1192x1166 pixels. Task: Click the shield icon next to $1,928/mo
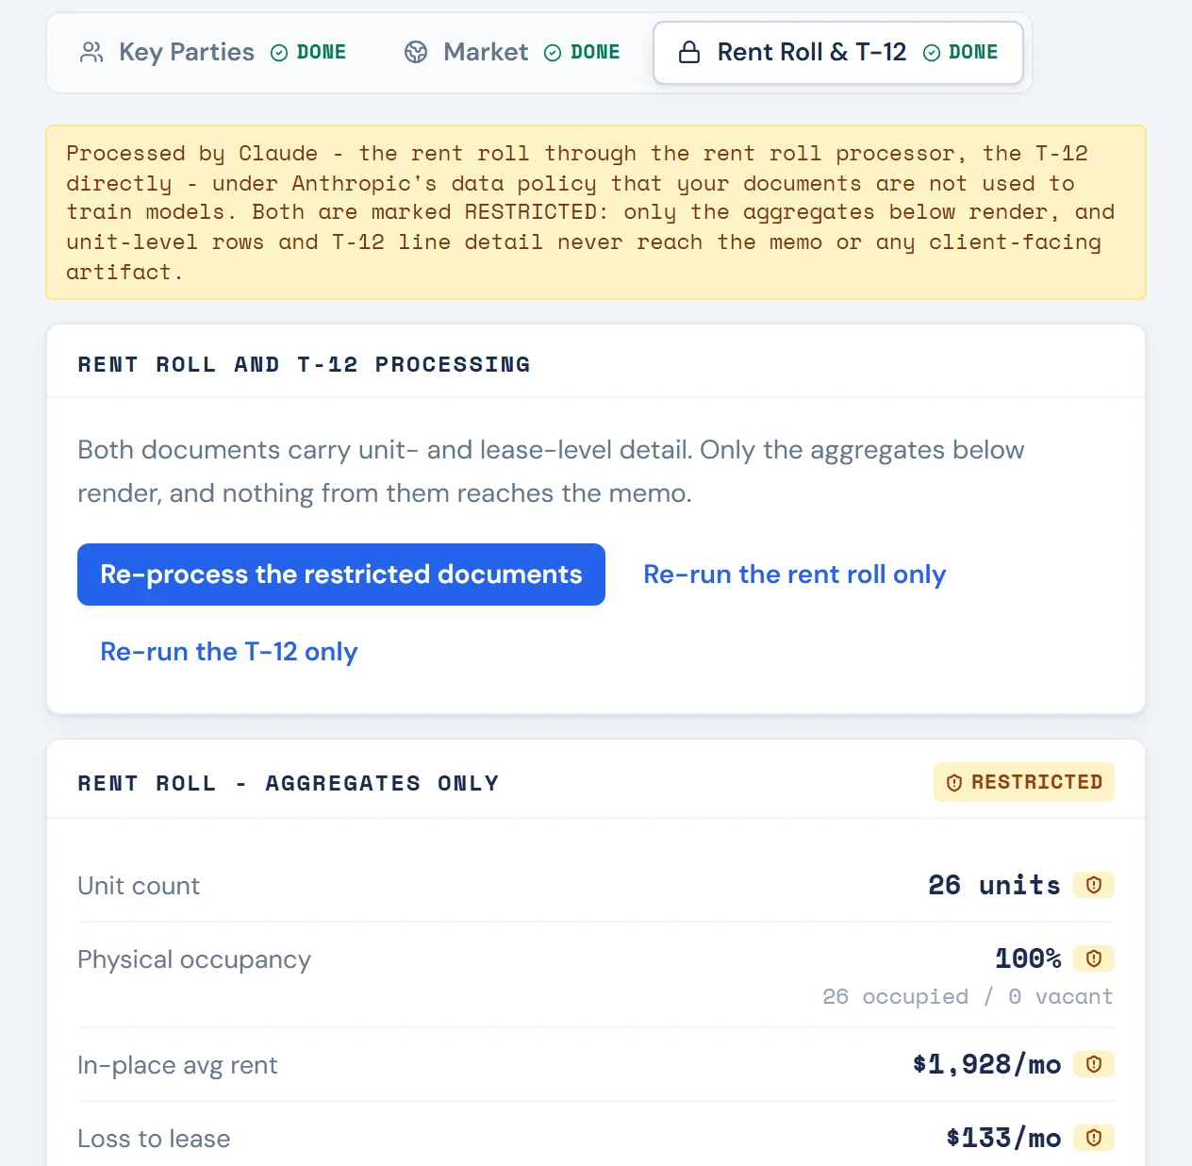1094,1064
